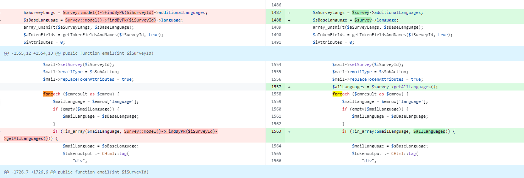
Task: Click line number 1489 beside array_unshift
Action: (x=276, y=27)
